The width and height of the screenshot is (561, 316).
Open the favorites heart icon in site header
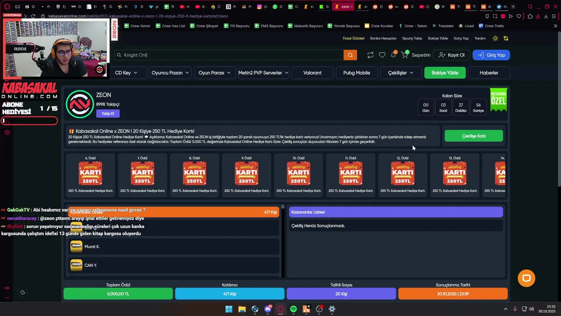coord(382,55)
